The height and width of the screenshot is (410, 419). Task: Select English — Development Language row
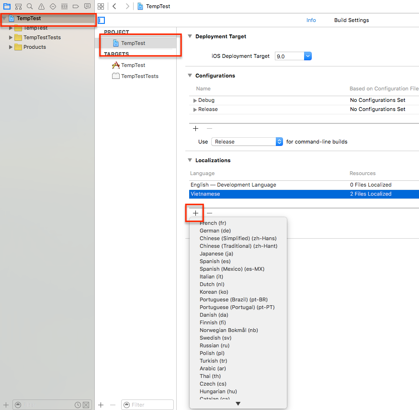[304, 185]
